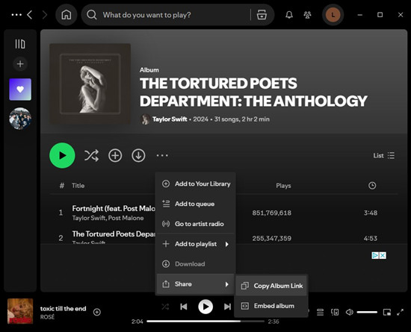
Task: Toggle shuffle in the player bar
Action: click(165, 307)
